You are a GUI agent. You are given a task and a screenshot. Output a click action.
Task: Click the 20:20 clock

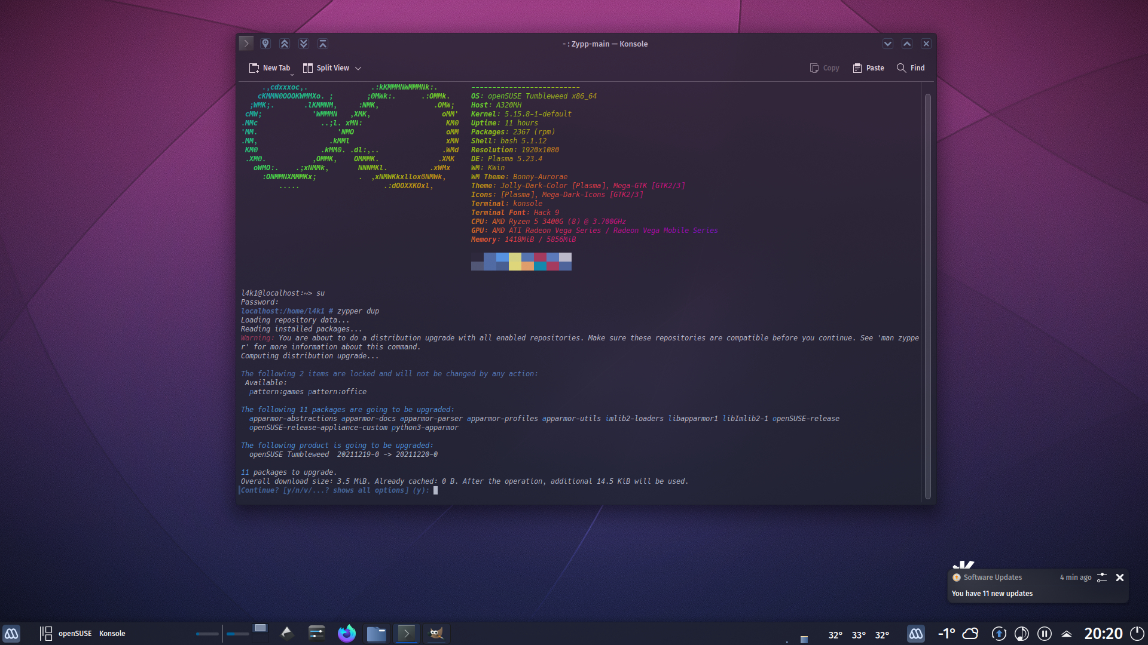click(1103, 634)
